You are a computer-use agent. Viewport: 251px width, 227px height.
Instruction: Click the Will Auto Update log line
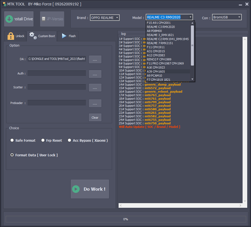pyautogui.click(x=150, y=127)
